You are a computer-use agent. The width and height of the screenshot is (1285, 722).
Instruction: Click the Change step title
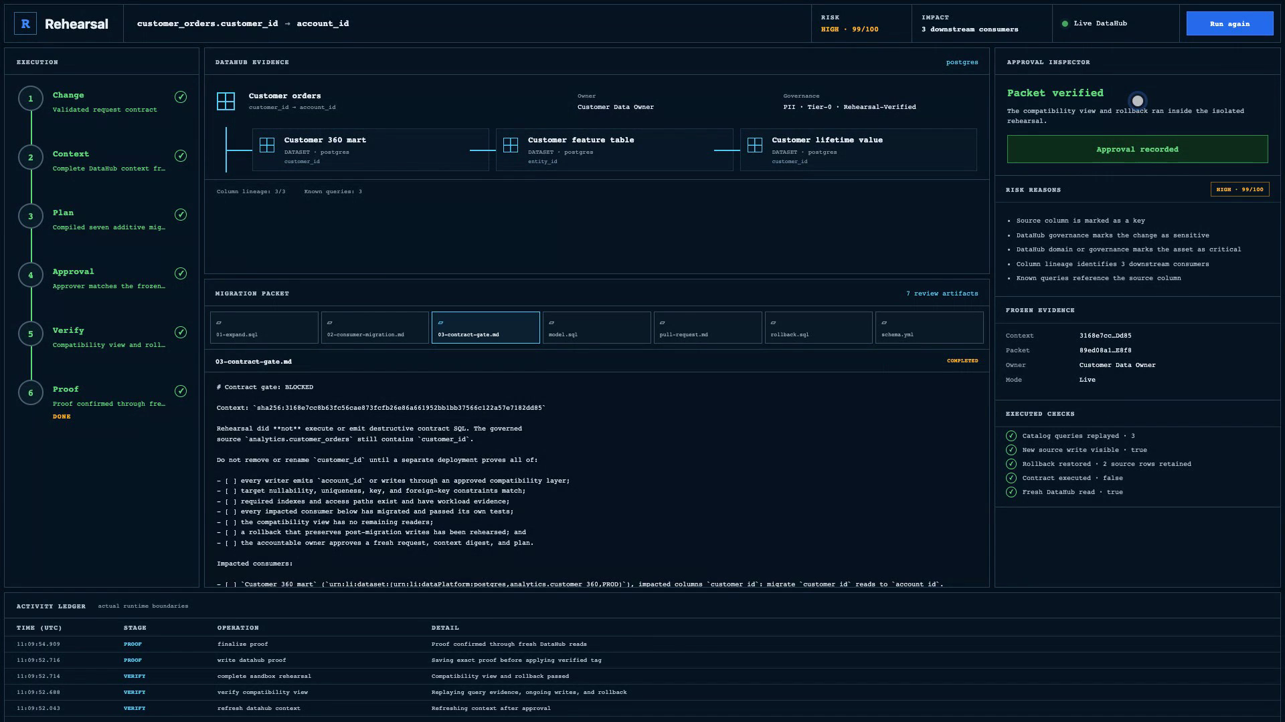68,96
